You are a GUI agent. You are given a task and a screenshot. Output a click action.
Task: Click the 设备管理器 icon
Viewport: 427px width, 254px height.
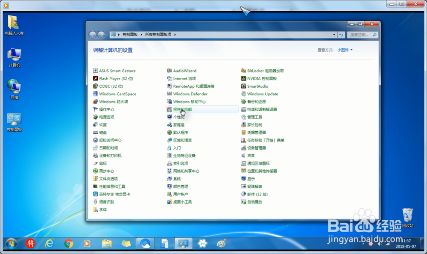tap(243, 148)
